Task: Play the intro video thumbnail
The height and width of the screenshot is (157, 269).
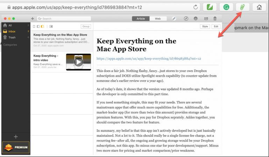Action: tap(78, 62)
